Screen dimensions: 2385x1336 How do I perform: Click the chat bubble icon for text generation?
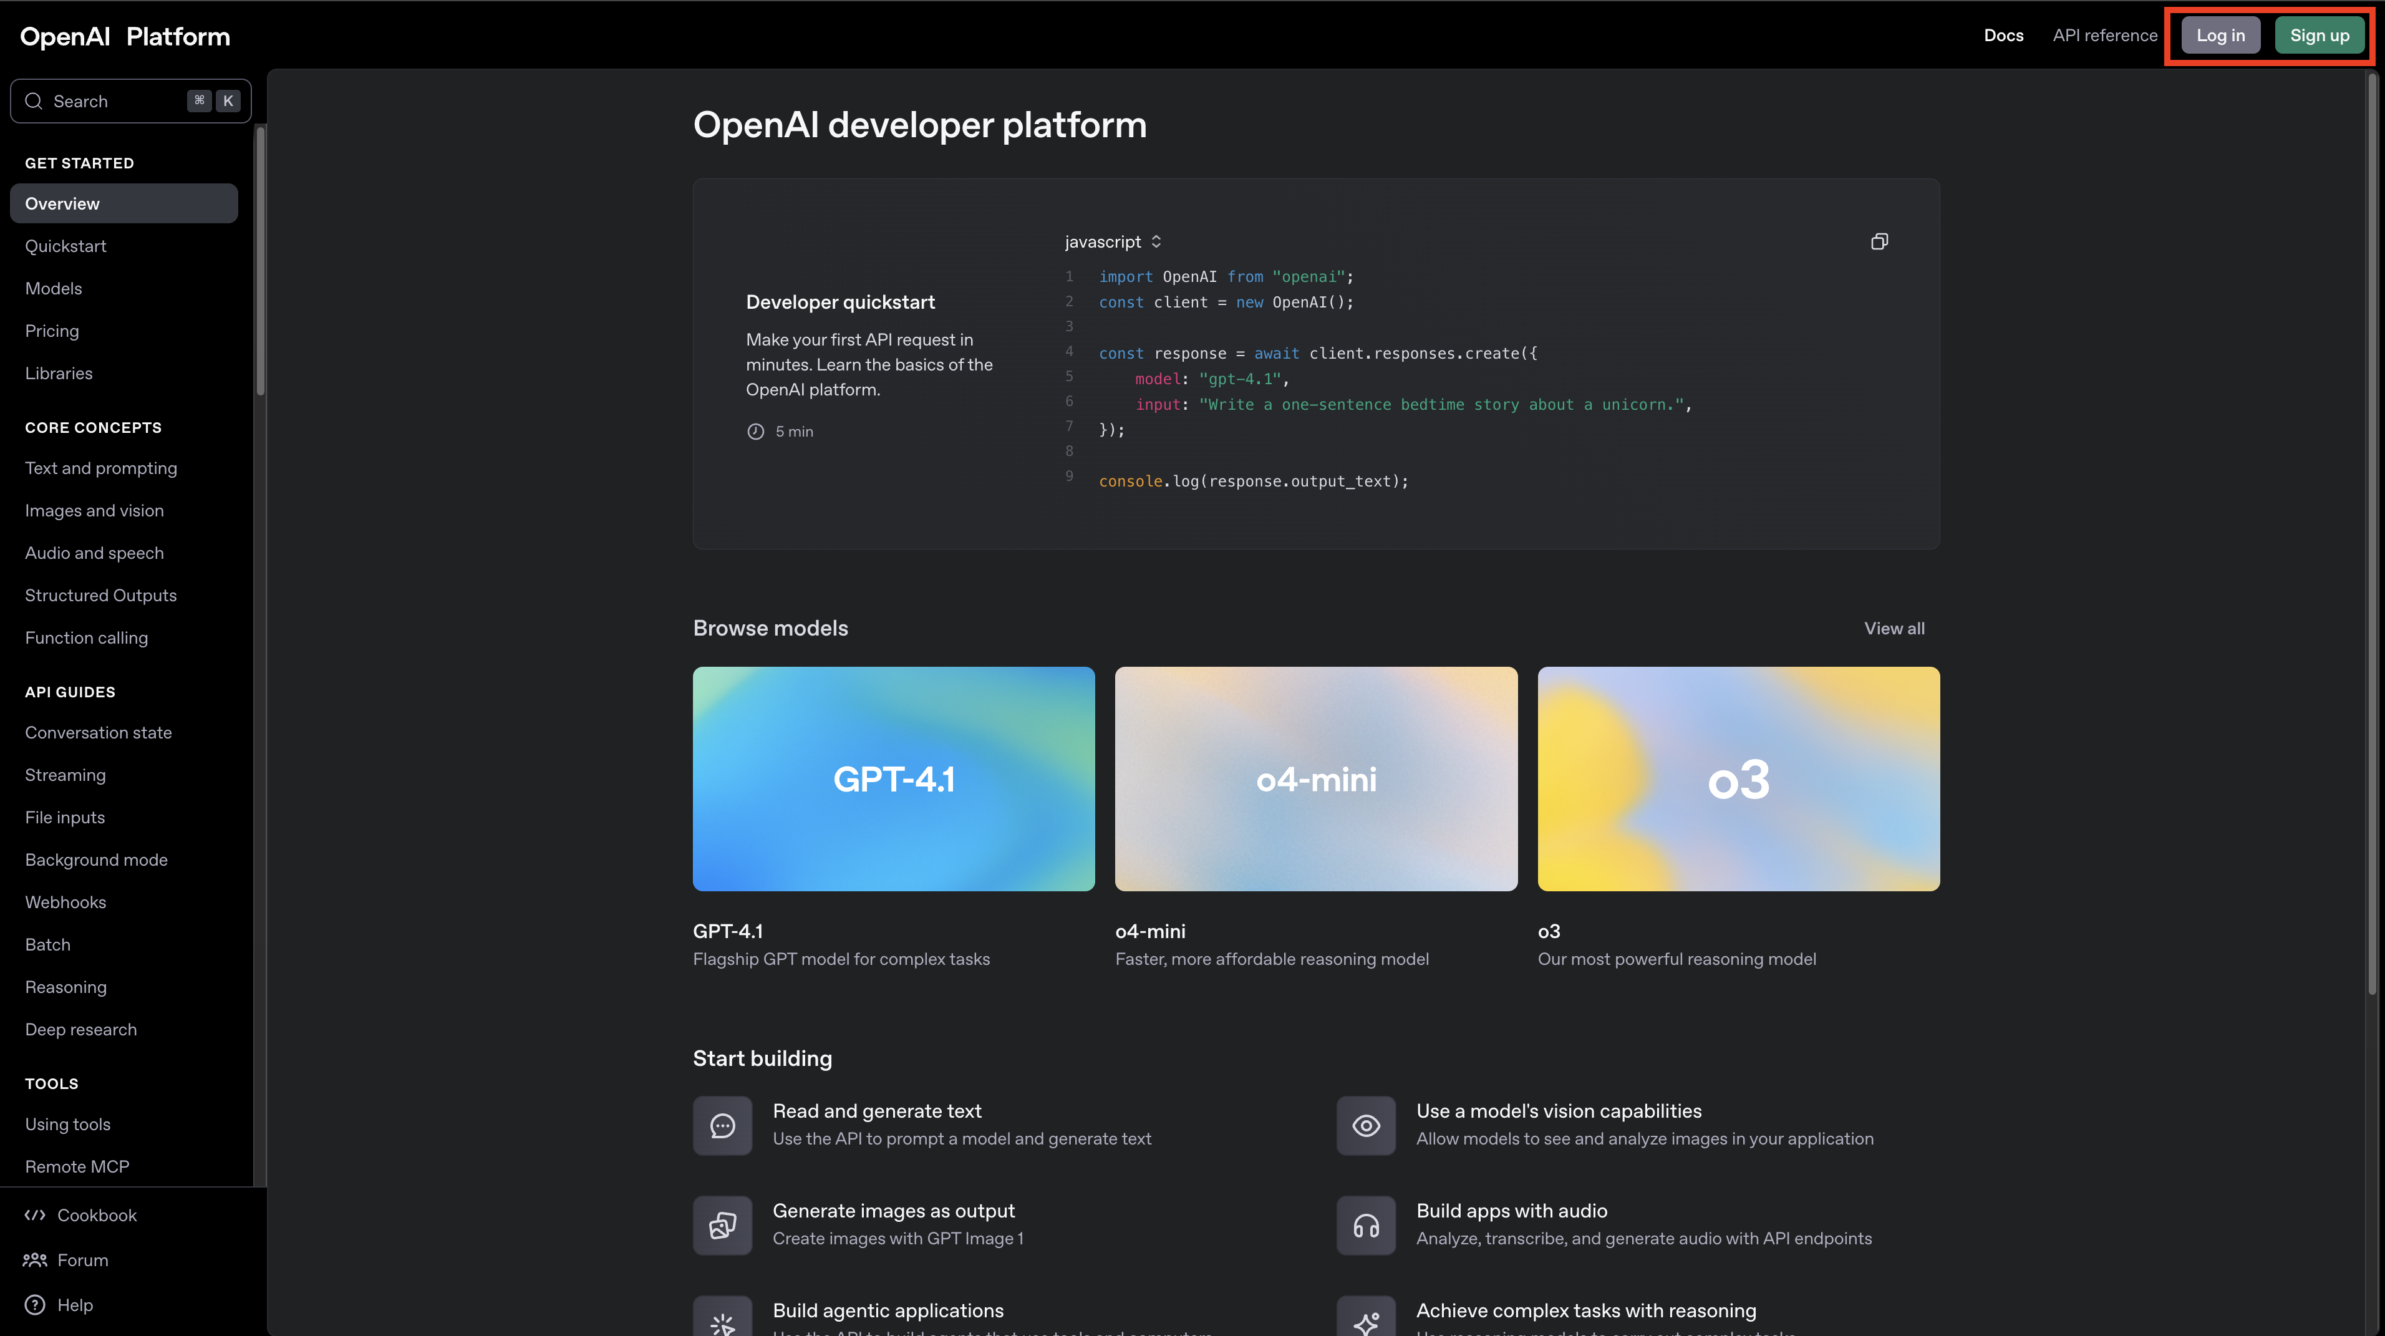(x=722, y=1125)
